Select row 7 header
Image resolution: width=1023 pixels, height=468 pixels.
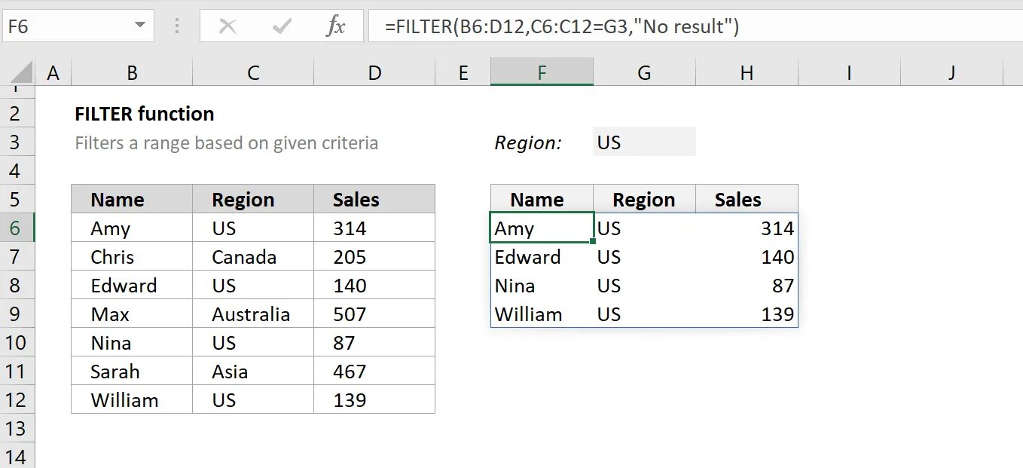click(x=17, y=257)
